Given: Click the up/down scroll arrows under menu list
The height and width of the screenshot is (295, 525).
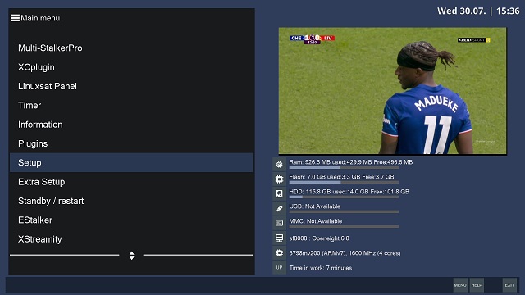Looking at the screenshot, I should tap(131, 256).
